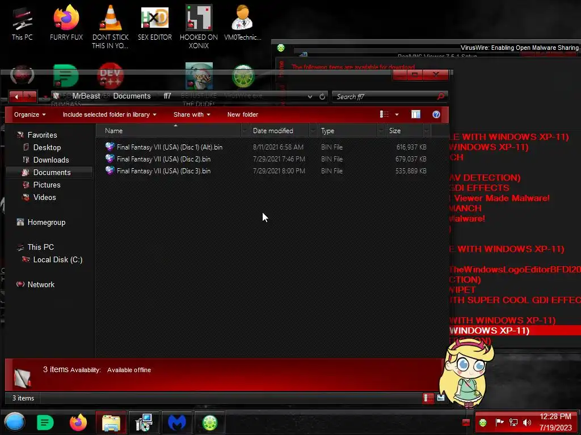Open the Name column filter dropdown
This screenshot has height=435, width=581.
pos(245,131)
